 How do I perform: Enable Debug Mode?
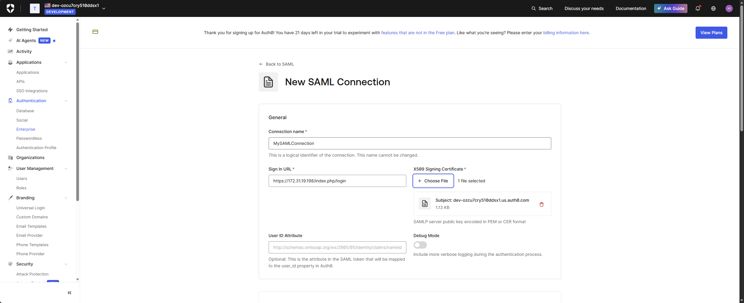[x=420, y=245]
